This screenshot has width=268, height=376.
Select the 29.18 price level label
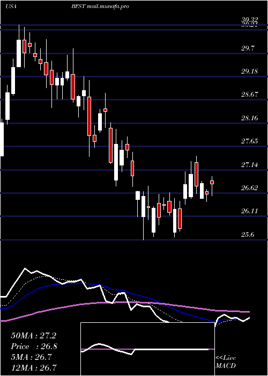(249, 71)
